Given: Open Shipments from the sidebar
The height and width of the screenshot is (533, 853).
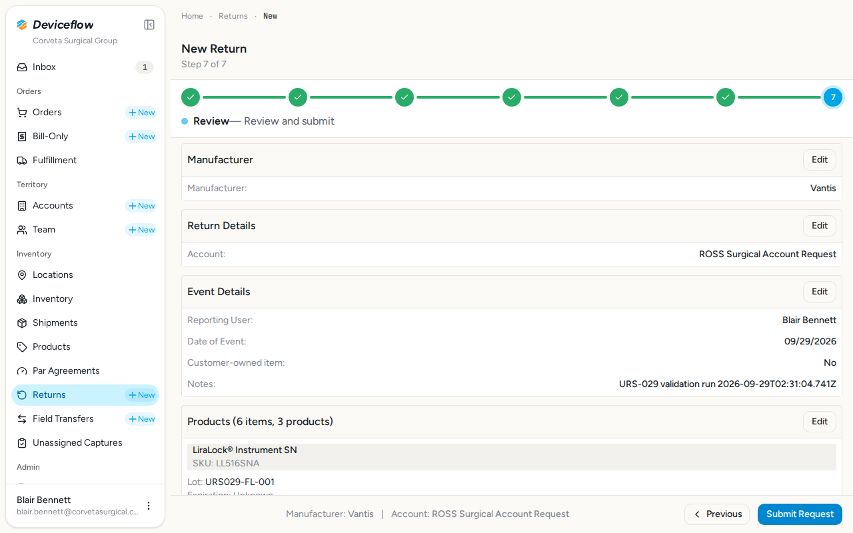Looking at the screenshot, I should point(85,323).
